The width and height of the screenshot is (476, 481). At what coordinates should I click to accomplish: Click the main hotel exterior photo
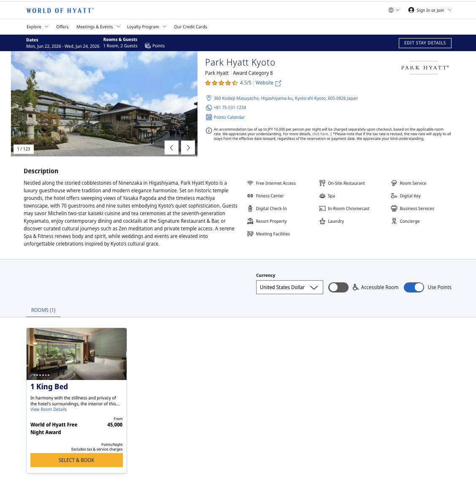[104, 104]
